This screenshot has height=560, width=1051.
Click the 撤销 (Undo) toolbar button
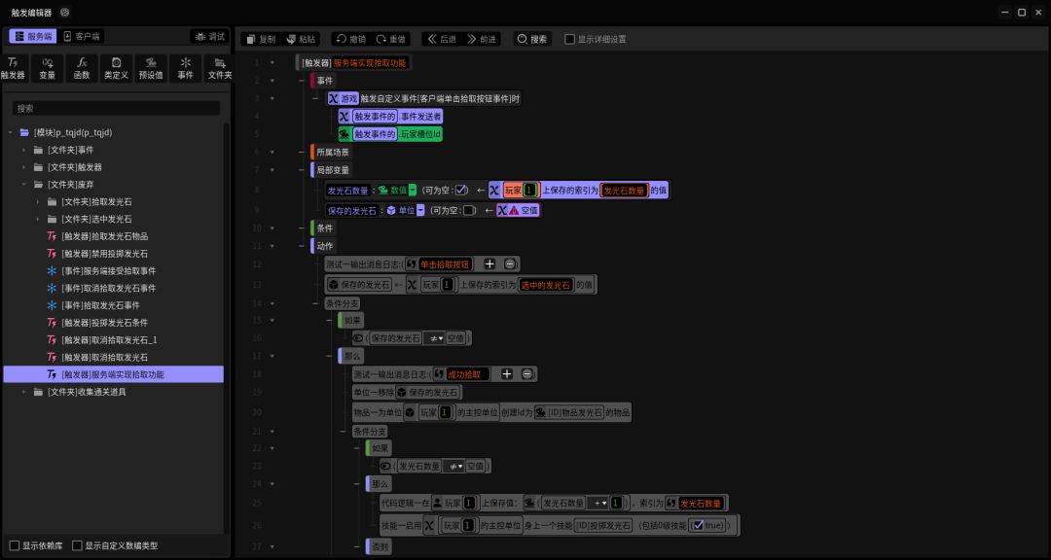[350, 40]
